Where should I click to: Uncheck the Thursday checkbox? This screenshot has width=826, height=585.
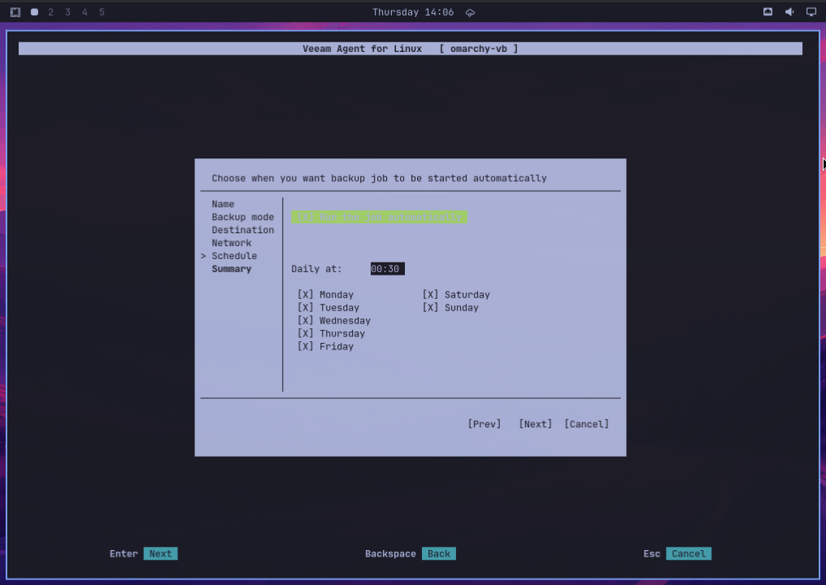point(332,334)
